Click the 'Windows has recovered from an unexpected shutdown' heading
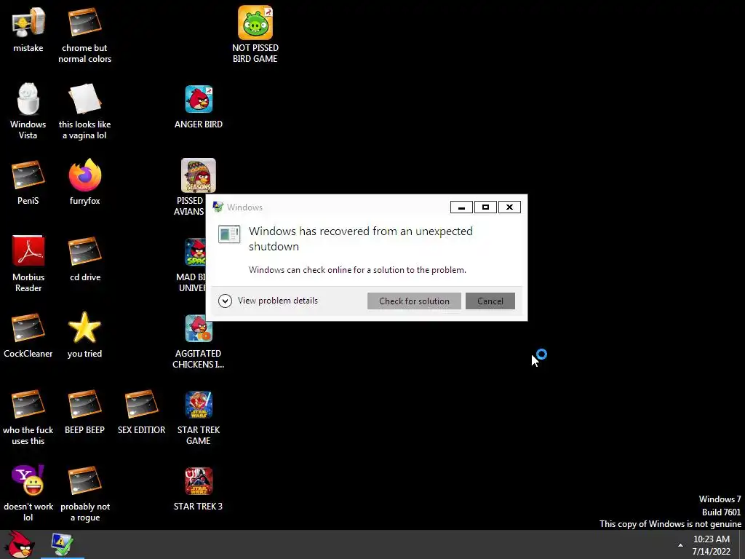The image size is (745, 559). click(361, 239)
